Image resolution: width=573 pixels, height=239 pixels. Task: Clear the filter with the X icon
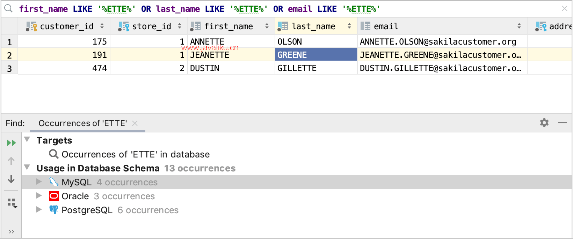point(564,8)
